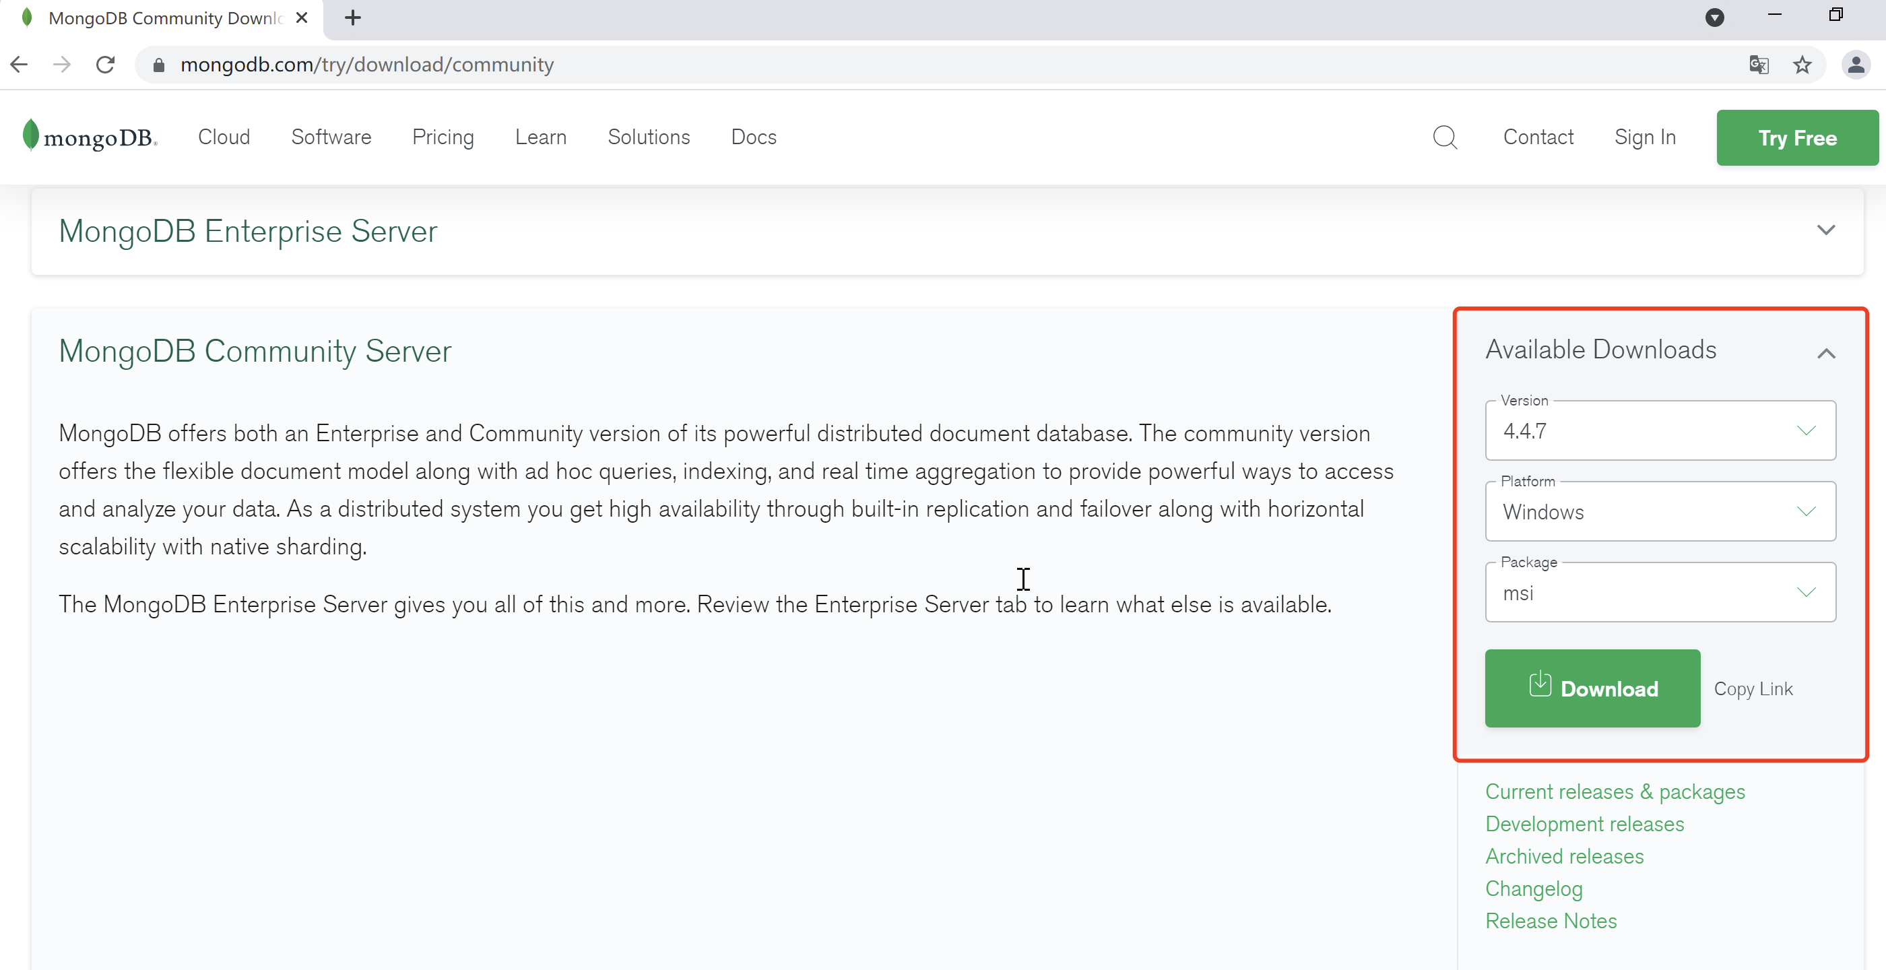Click the browser reload icon
This screenshot has height=970, width=1886.
[x=106, y=65]
